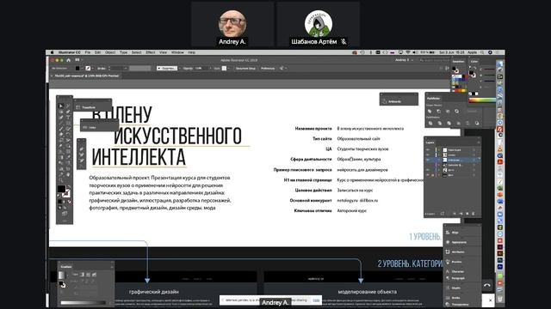Click the Preferences button in control bar

(268, 69)
